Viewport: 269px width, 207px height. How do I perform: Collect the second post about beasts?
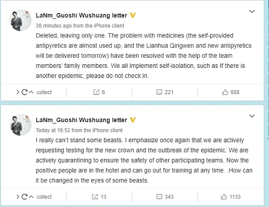pyautogui.click(x=44, y=197)
